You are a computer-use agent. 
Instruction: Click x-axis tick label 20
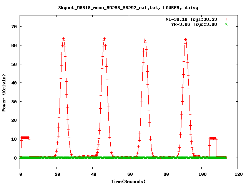pos(57,174)
